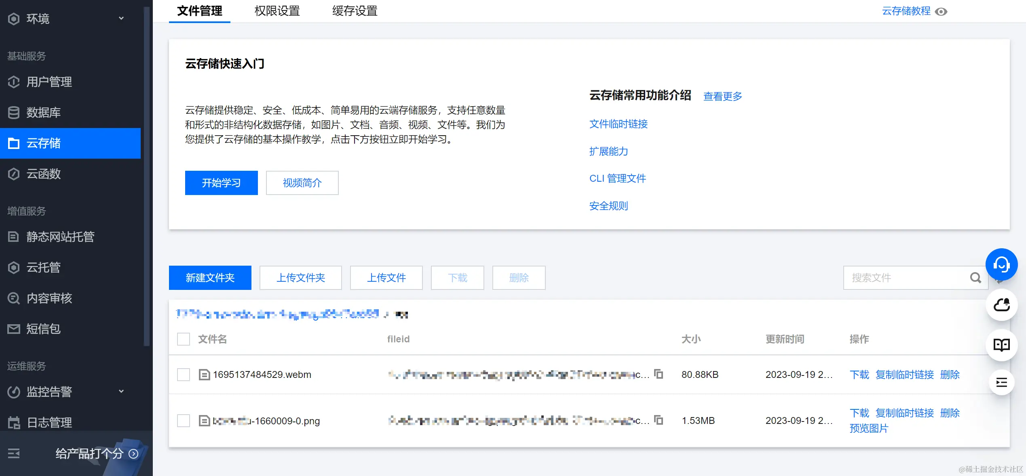The width and height of the screenshot is (1026, 476).
Task: Click the 云函数 icon in sidebar
Action: click(14, 174)
